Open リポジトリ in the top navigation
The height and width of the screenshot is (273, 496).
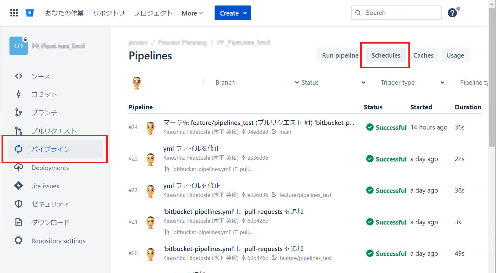[109, 13]
